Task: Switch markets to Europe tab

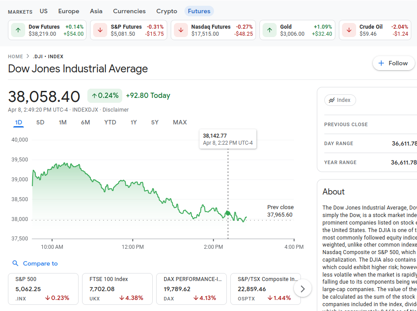Action: (68, 11)
